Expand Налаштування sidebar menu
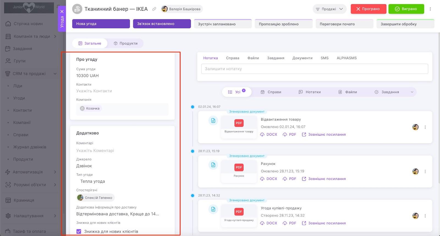Screen dimensions: 440x236 55,216
